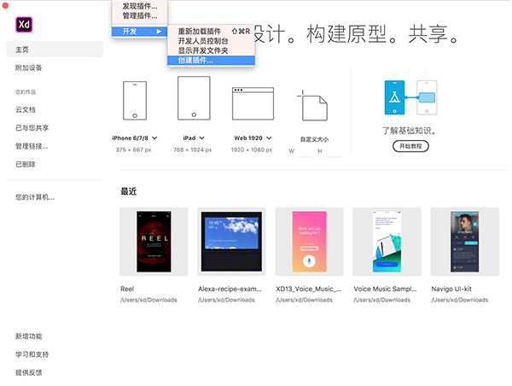
Task: Expand the iPhone 6/7/8 size dropdown
Action: coord(154,137)
